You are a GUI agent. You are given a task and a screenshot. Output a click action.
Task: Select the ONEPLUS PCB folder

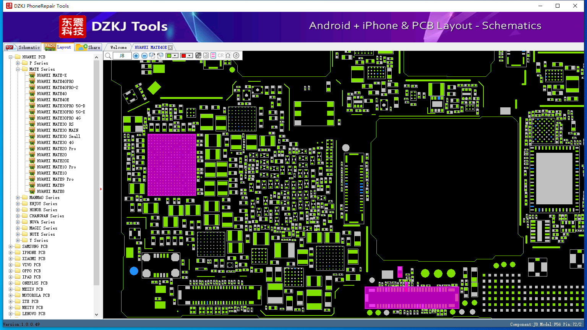tap(35, 283)
